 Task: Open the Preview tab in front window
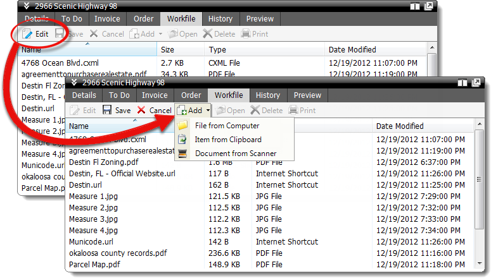coord(308,95)
